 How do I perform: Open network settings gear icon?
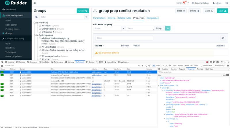click(228, 66)
